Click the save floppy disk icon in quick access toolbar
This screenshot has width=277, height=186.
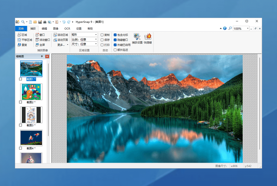40,22
